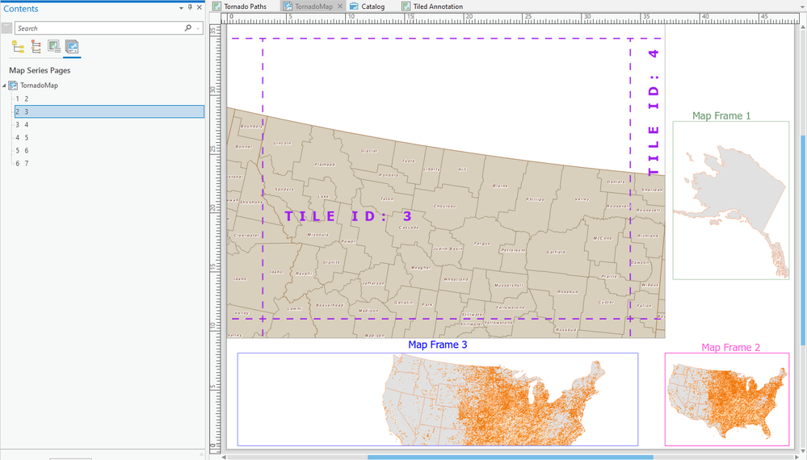This screenshot has width=807, height=460.
Task: Select List By Element Type icon
Action: pyautogui.click(x=36, y=48)
